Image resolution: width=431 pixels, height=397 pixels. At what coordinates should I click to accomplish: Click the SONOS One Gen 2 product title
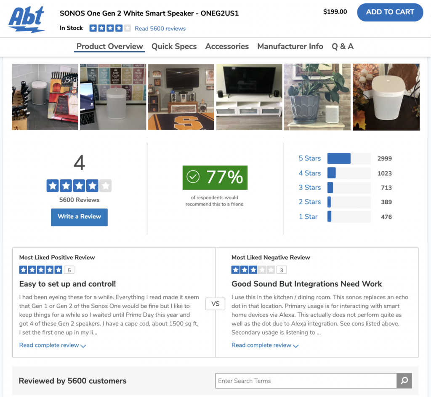click(149, 13)
